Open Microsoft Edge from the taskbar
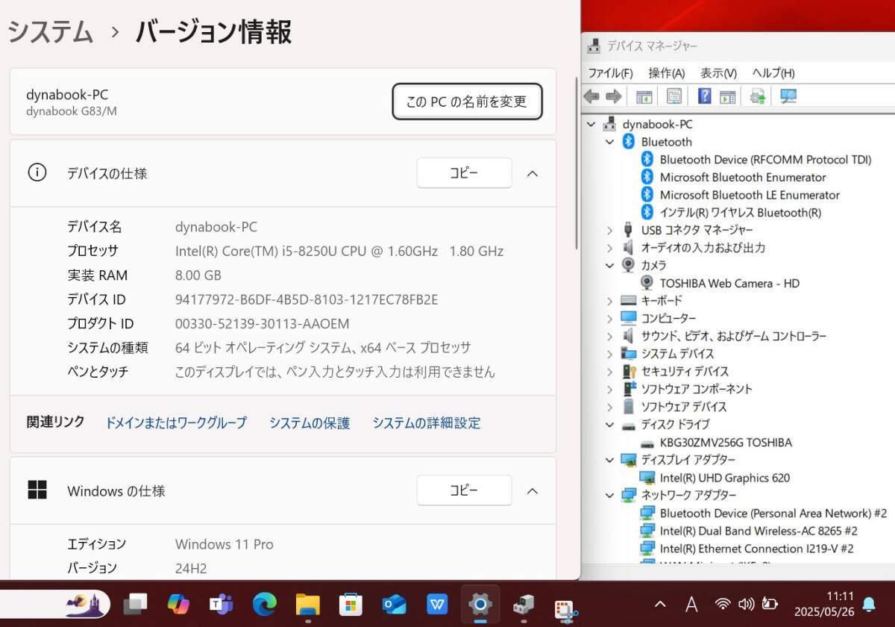This screenshot has width=895, height=627. (x=264, y=604)
